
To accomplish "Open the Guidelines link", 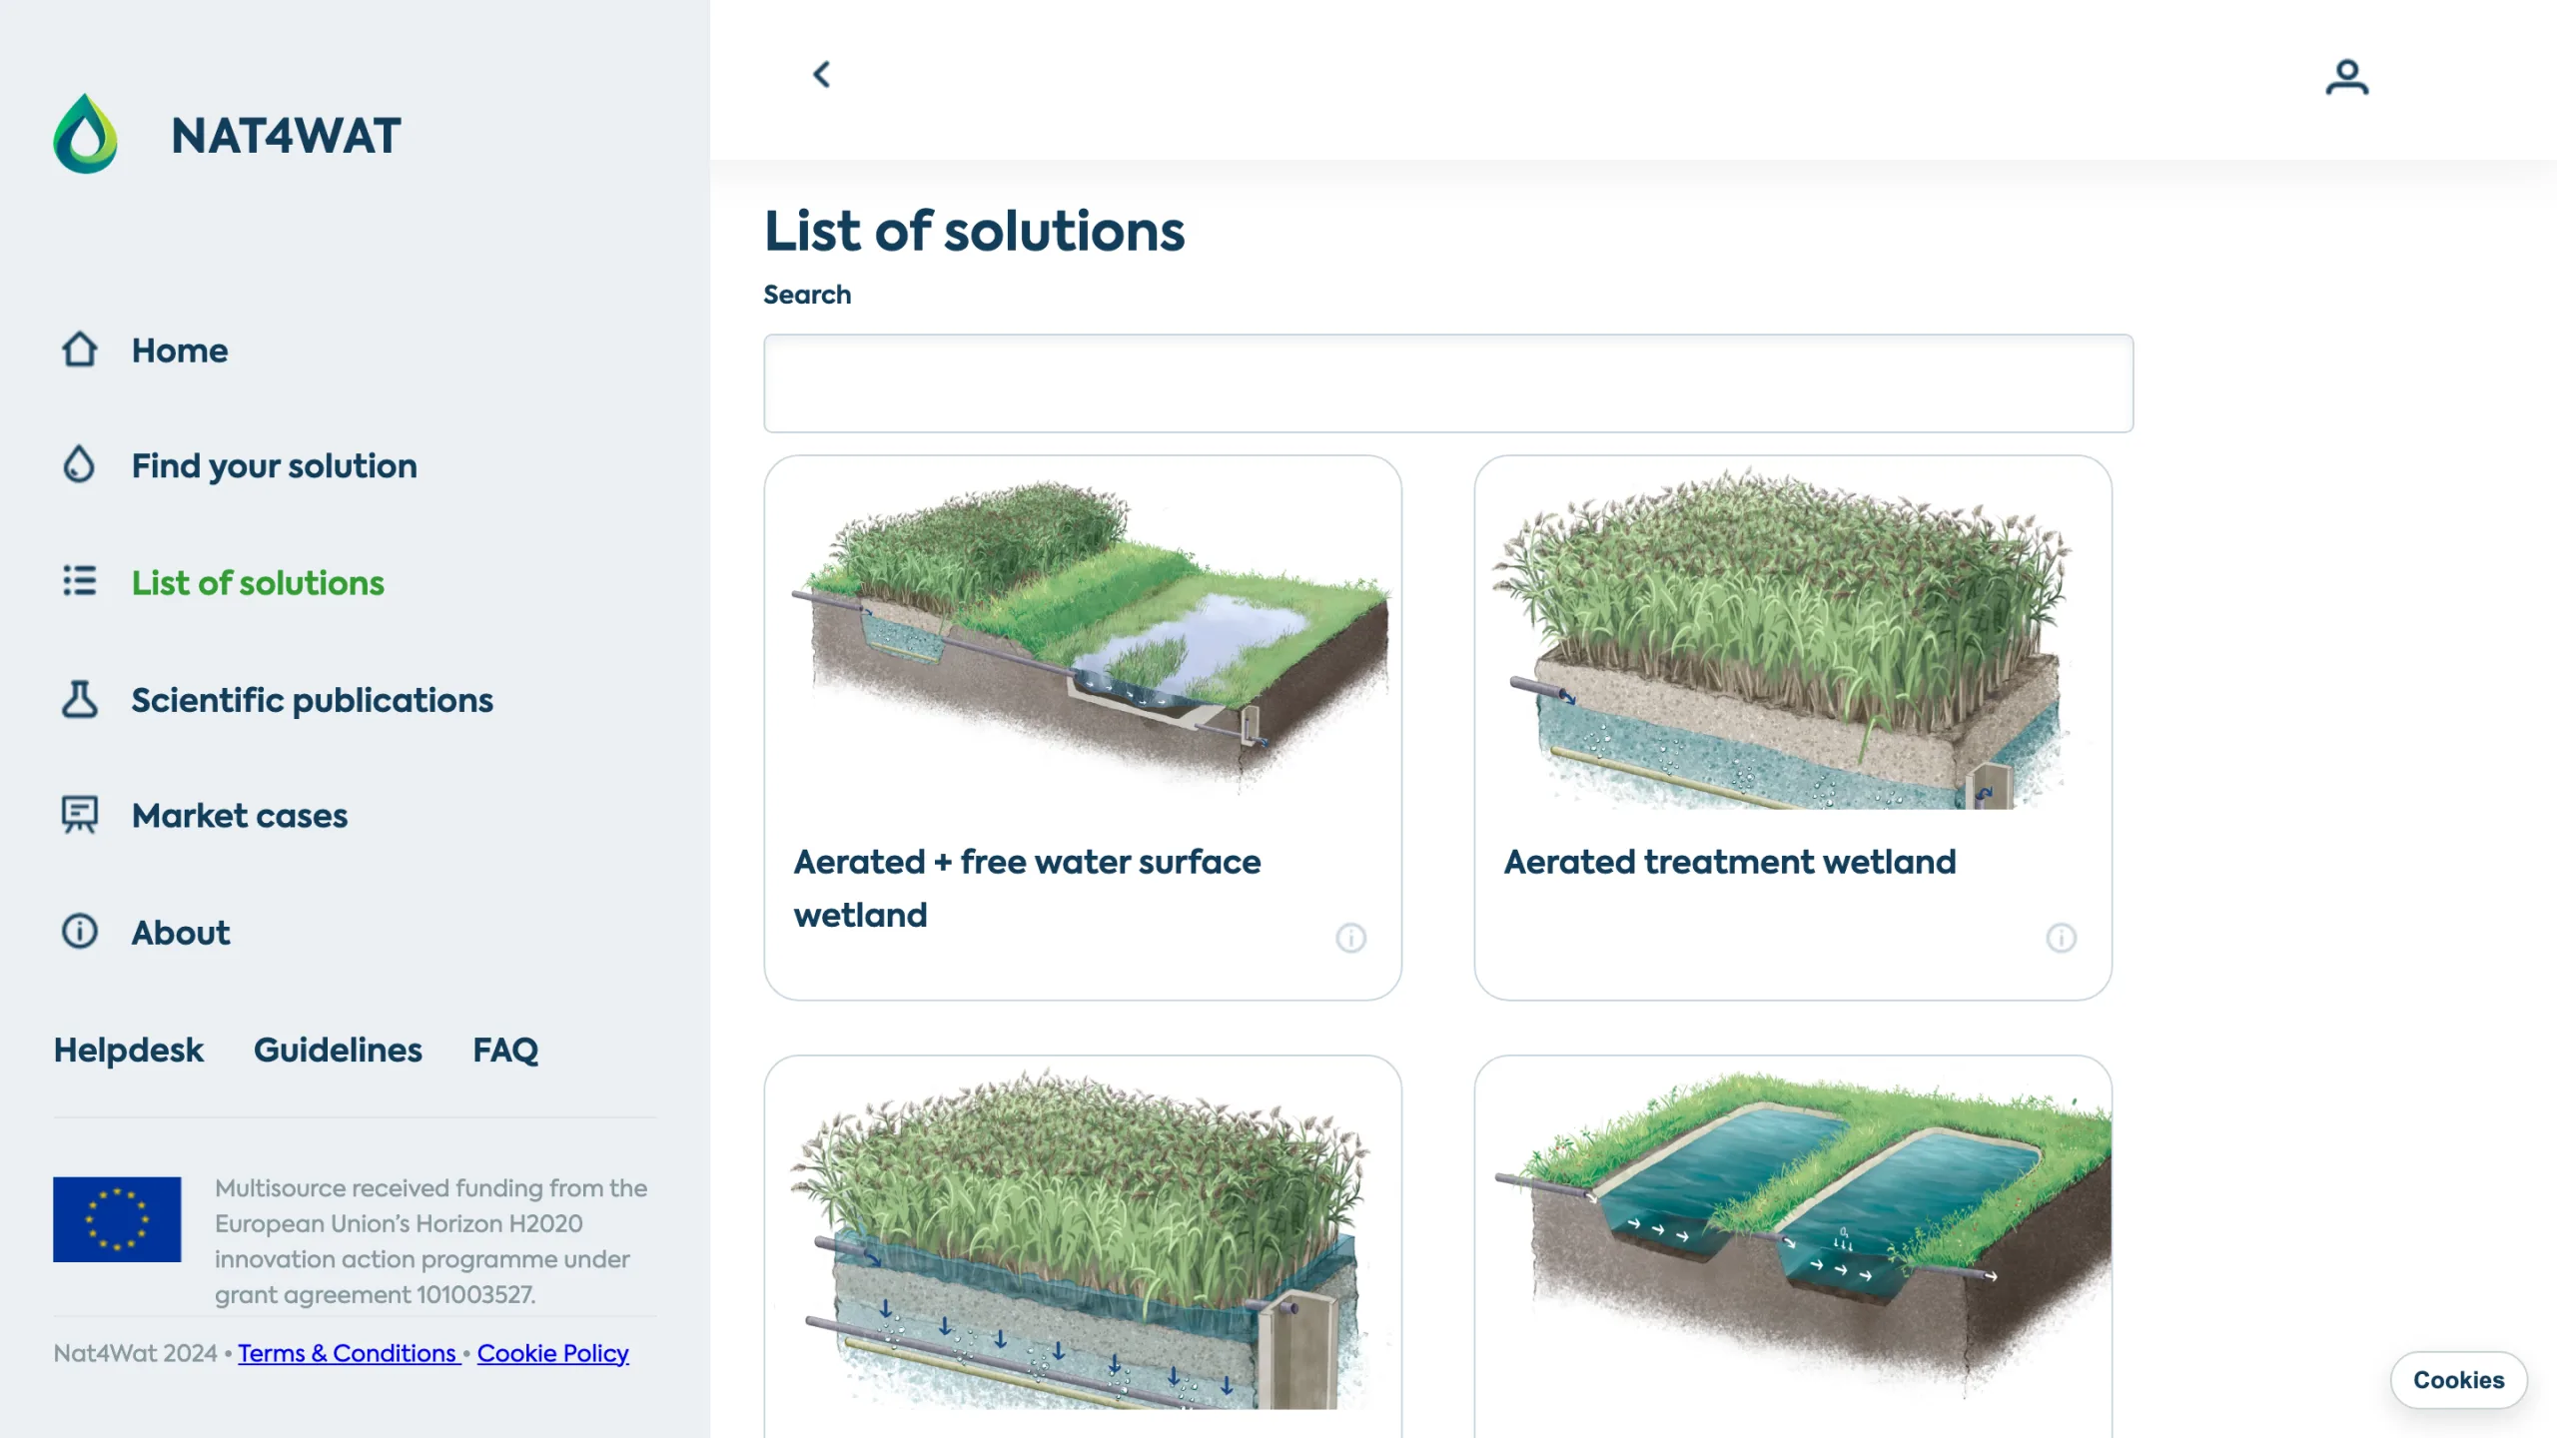I will point(338,1051).
